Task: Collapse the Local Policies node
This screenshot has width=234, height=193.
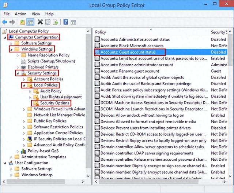Action: click(x=24, y=85)
